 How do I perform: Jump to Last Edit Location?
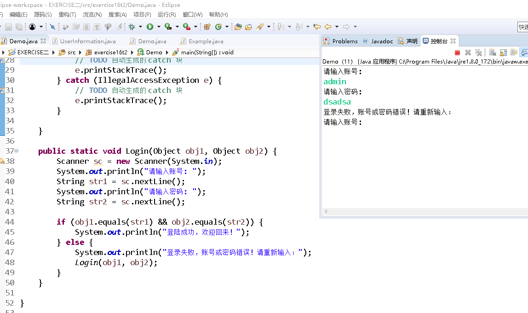pyautogui.click(x=317, y=27)
